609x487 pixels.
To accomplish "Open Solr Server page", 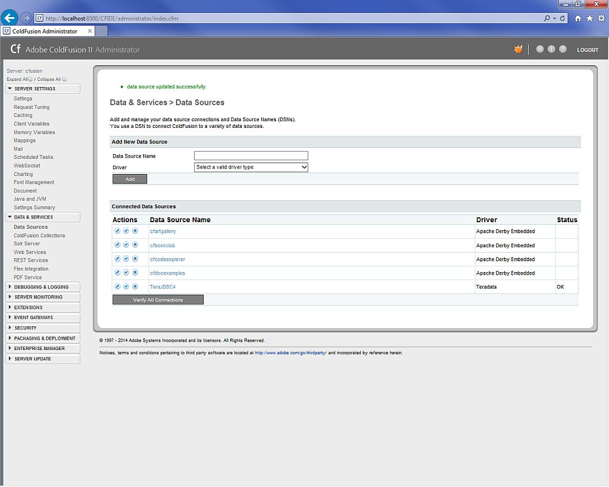I will click(27, 243).
